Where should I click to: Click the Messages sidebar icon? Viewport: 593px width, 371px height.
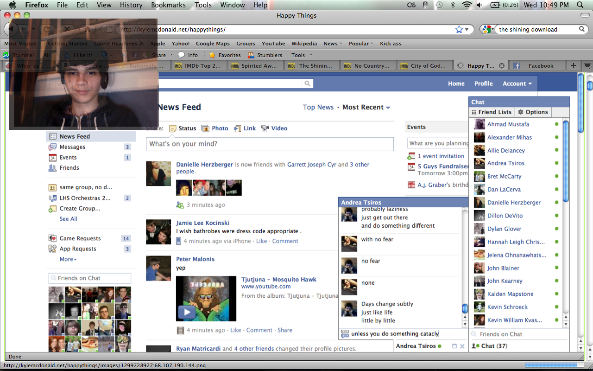[x=53, y=147]
